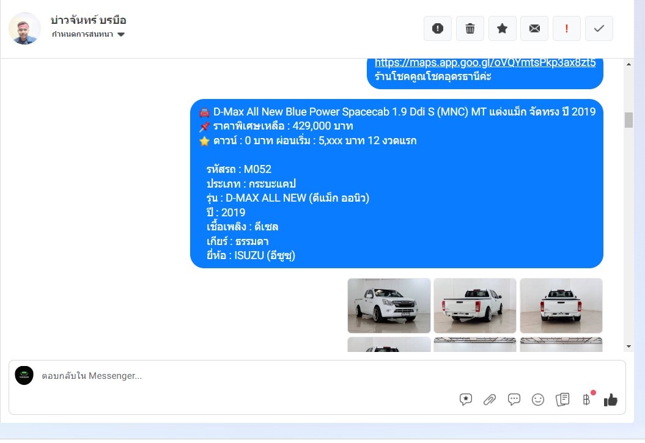Open the maps.app.goo.gl link

(x=485, y=62)
